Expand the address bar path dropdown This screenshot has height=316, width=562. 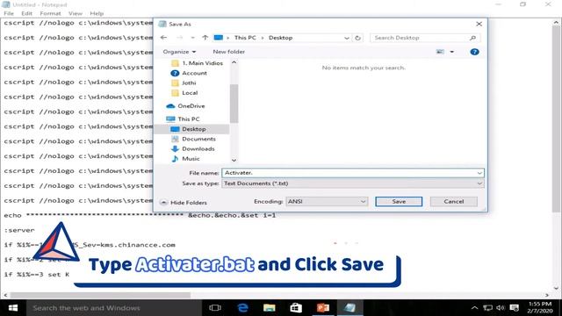(x=347, y=38)
